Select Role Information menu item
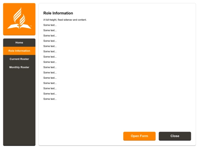The image size is (199, 149). coord(19,51)
